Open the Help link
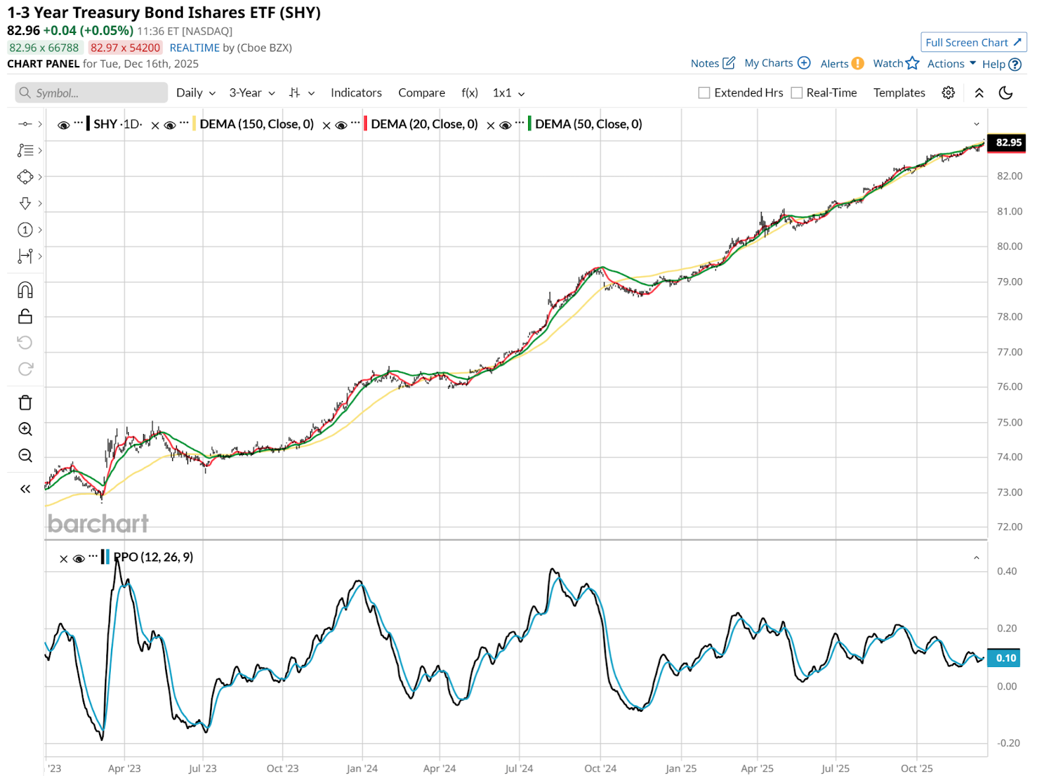This screenshot has height=776, width=1056. click(x=993, y=64)
